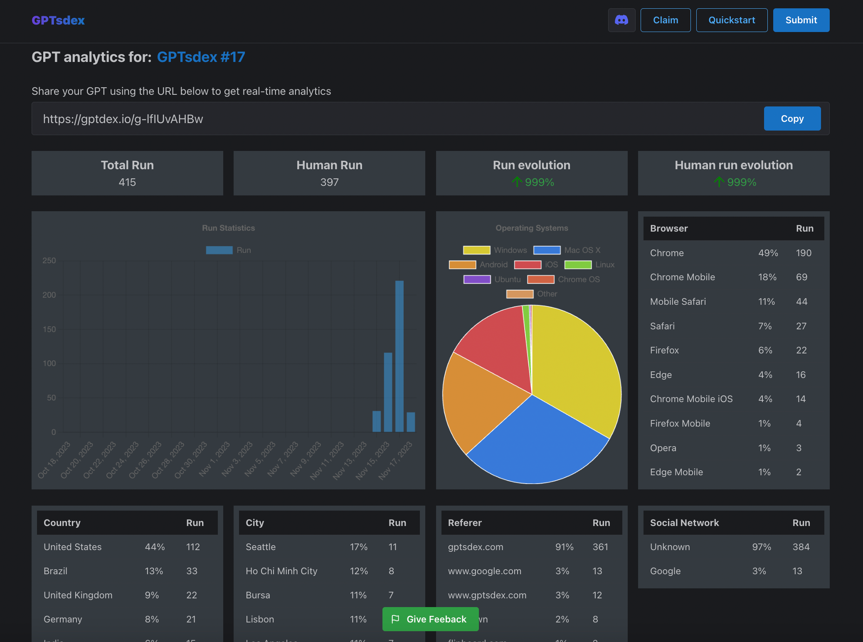Select the Unknown social network row
Image resolution: width=863 pixels, height=642 pixels.
click(734, 547)
